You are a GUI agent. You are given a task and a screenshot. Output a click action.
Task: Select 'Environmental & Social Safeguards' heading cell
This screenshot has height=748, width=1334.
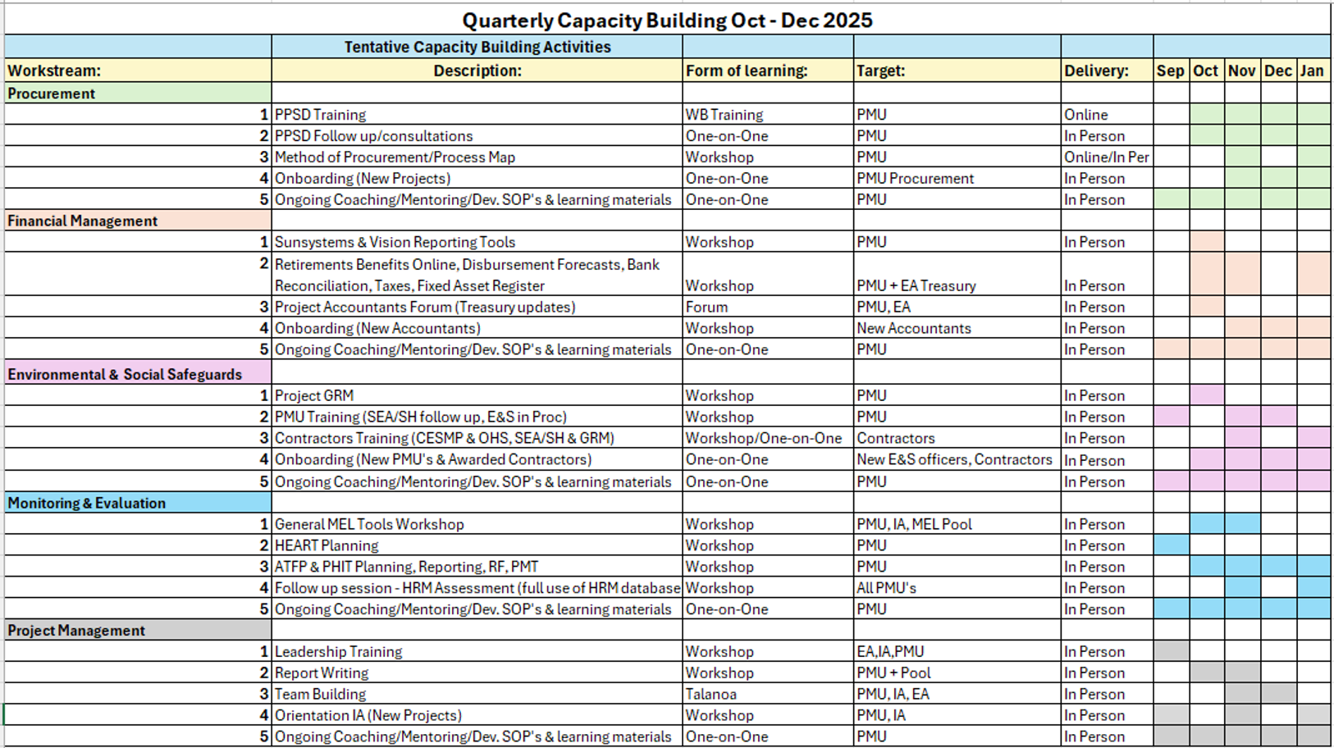tap(137, 374)
